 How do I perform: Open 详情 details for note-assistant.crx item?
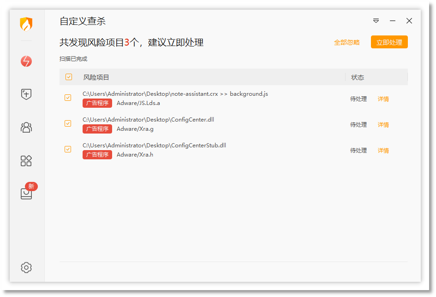pos(383,99)
